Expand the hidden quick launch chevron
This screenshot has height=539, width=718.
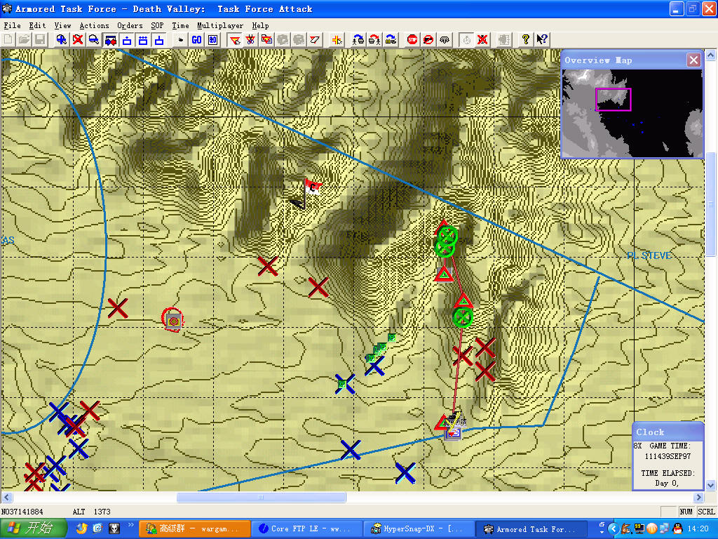(130, 525)
